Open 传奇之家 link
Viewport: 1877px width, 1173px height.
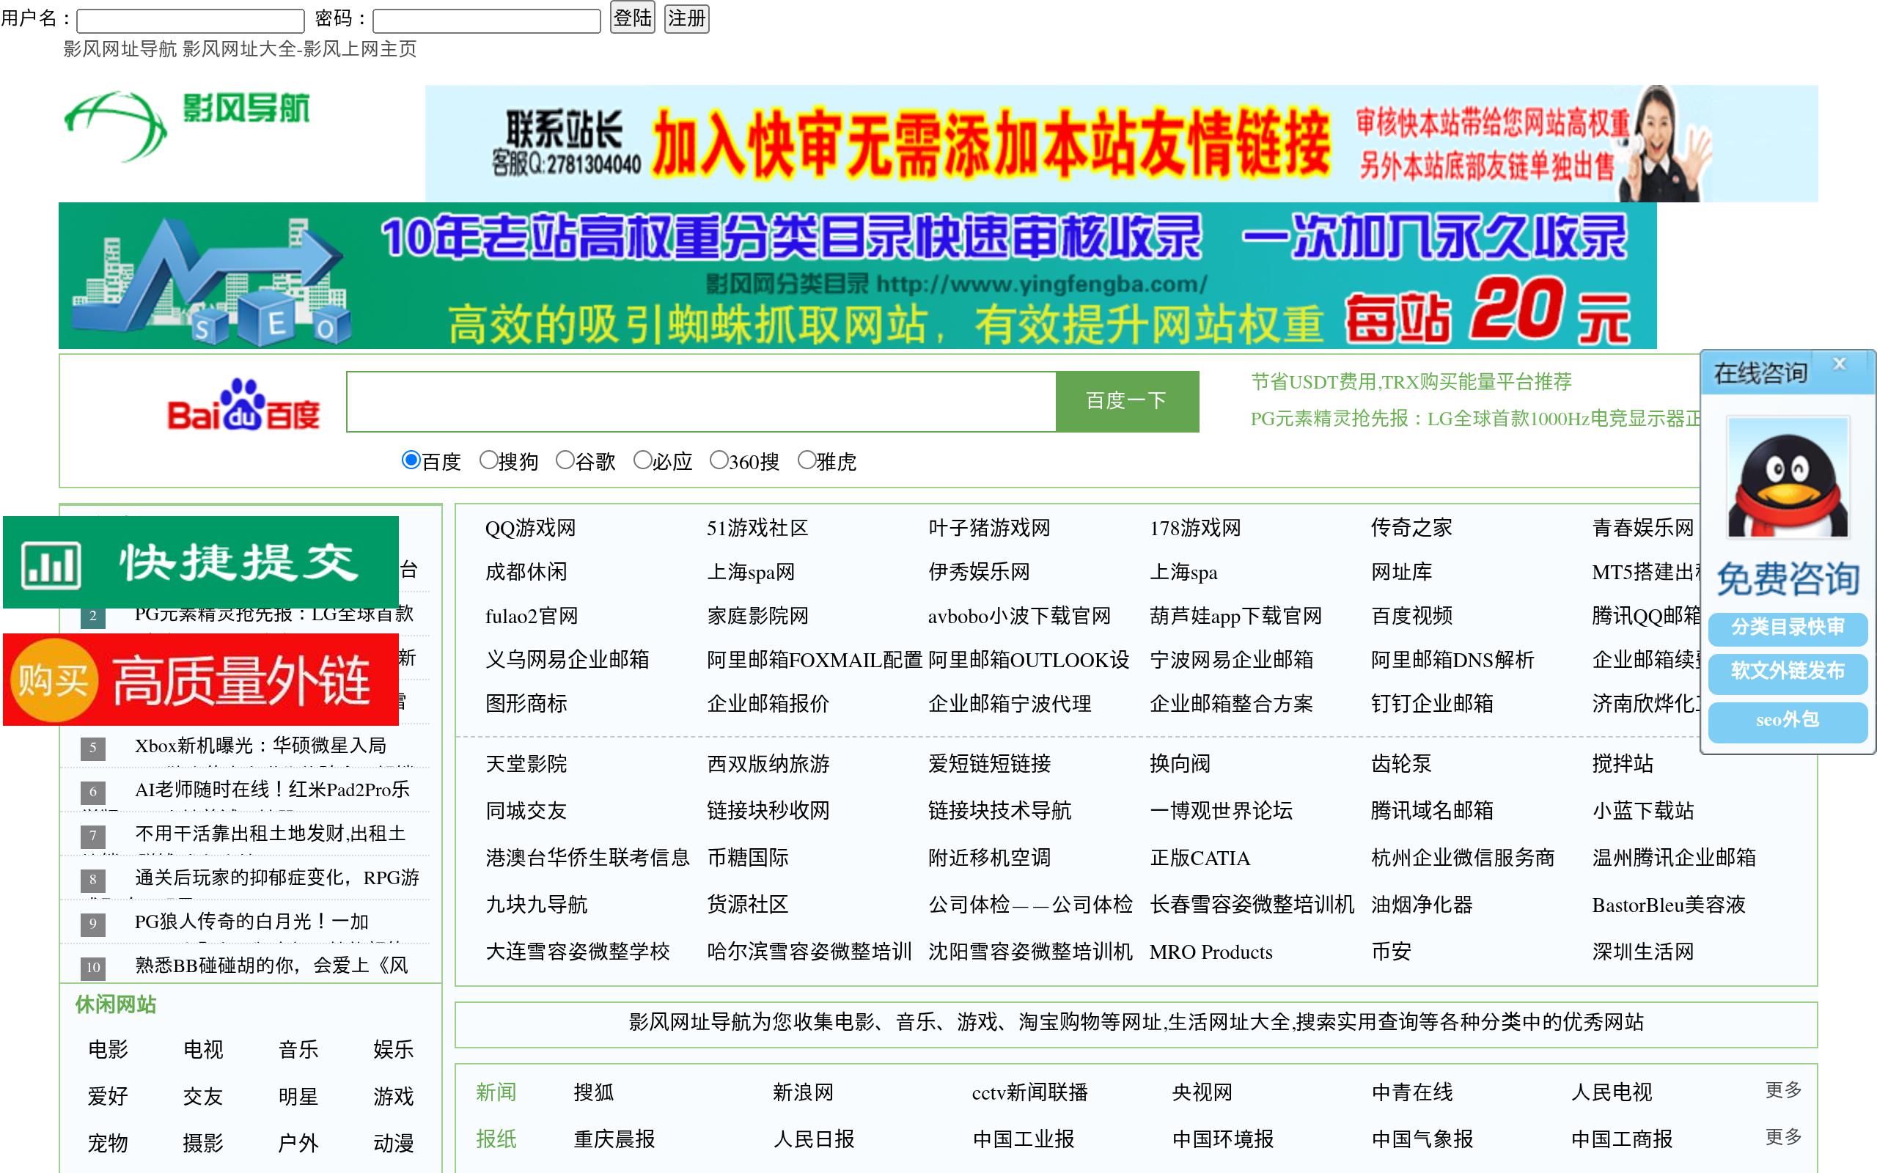point(1411,529)
